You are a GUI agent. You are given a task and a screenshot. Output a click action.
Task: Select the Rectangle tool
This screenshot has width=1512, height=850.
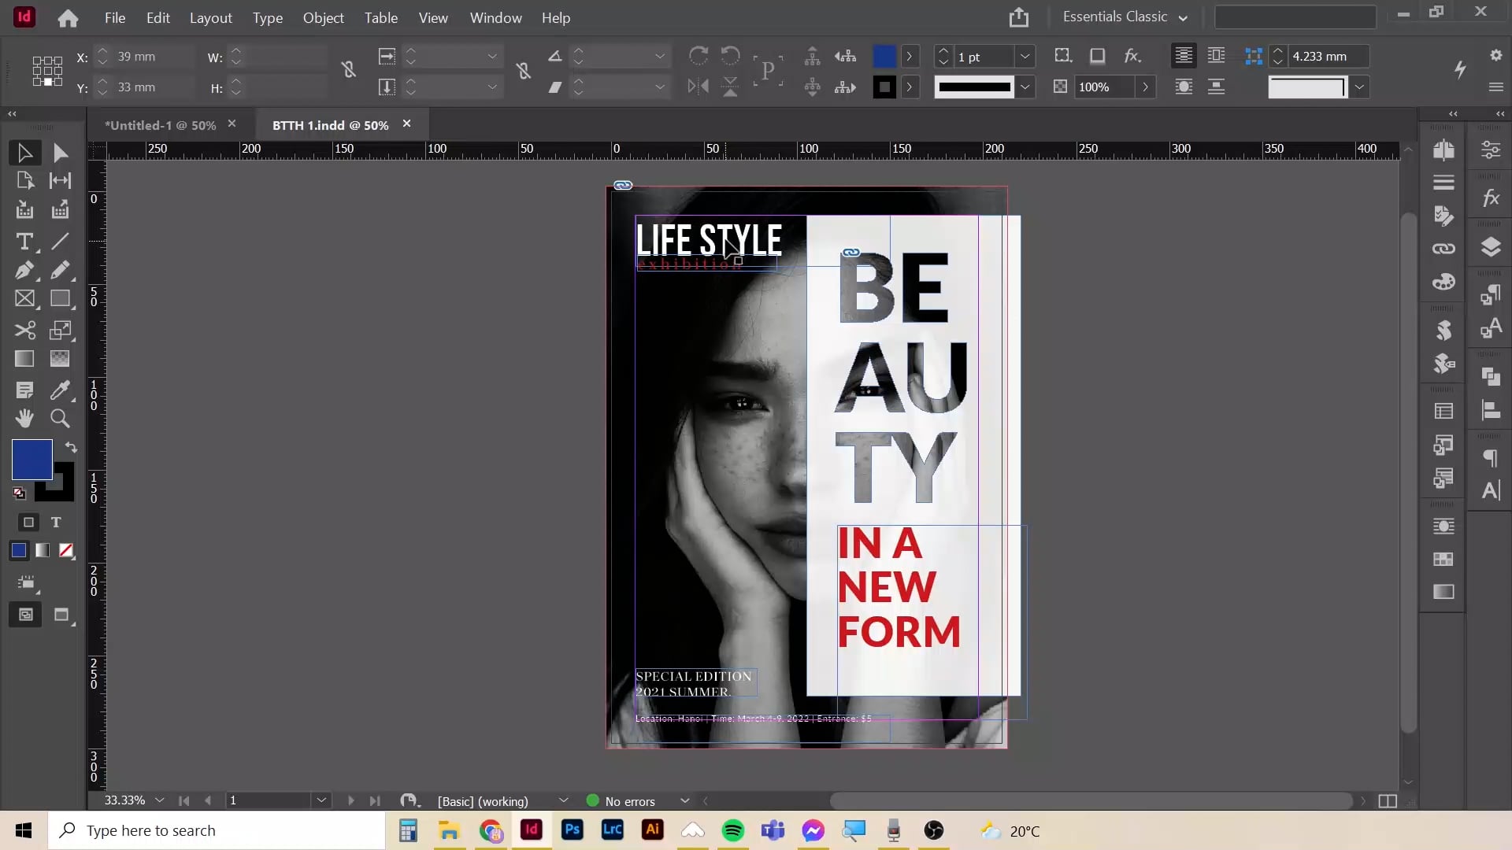tap(60, 299)
